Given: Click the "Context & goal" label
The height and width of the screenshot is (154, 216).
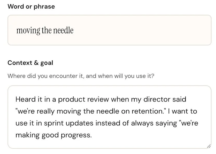Looking at the screenshot, I should pyautogui.click(x=30, y=63).
